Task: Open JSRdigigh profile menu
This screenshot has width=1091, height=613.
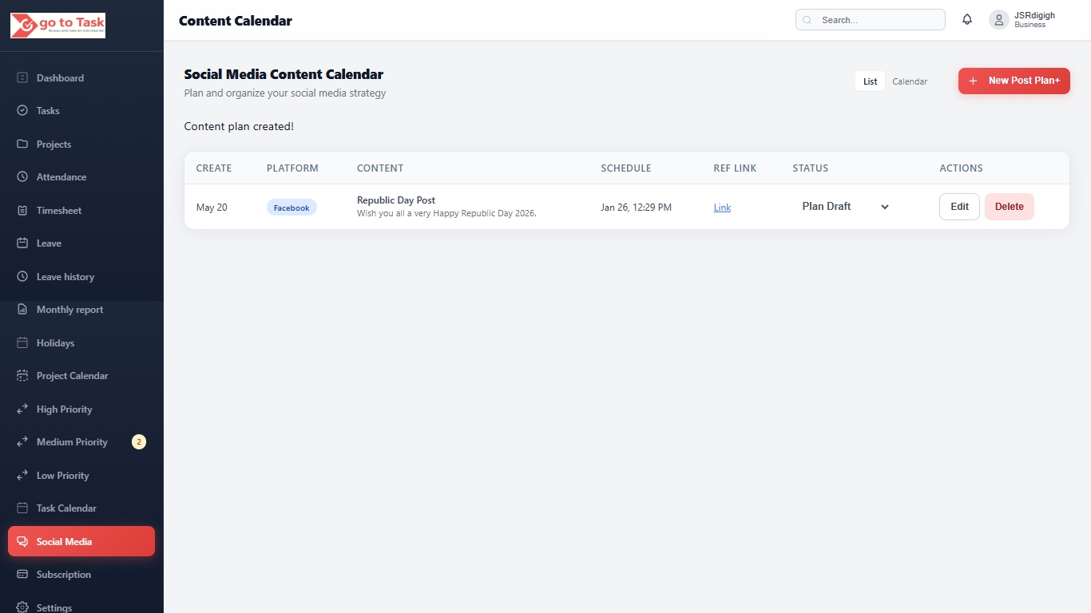Action: click(x=1023, y=20)
